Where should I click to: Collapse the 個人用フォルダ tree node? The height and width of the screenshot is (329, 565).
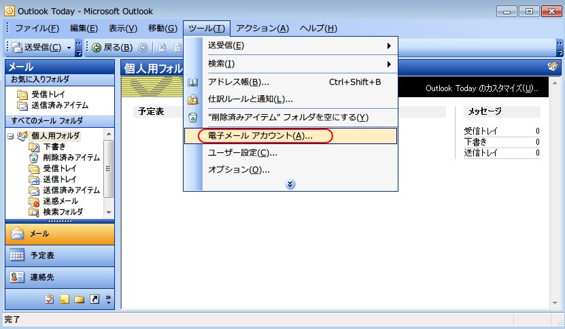[10, 136]
